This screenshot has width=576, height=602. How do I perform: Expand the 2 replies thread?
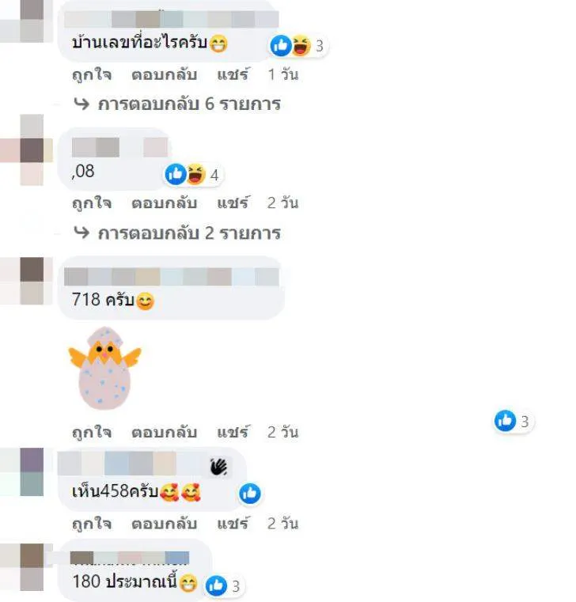point(177,233)
